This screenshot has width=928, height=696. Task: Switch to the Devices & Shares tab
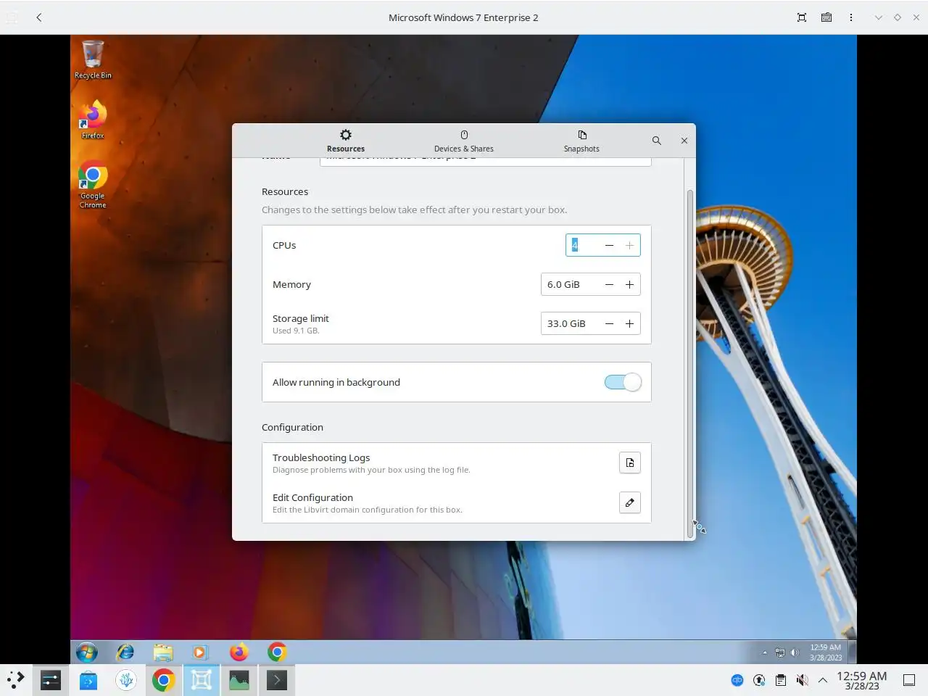(464, 141)
